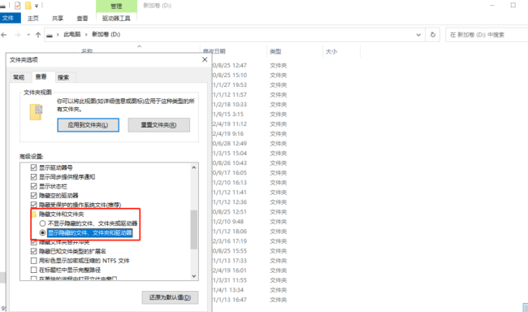528x312 pixels.
Task: Click the date ending 13:34
Action: click(x=228, y=290)
